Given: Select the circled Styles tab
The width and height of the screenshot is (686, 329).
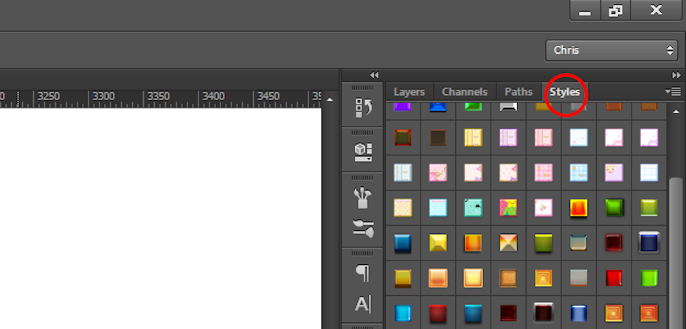Looking at the screenshot, I should coord(564,92).
